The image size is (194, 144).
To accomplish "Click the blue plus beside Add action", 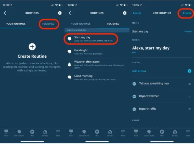I will [189, 71].
